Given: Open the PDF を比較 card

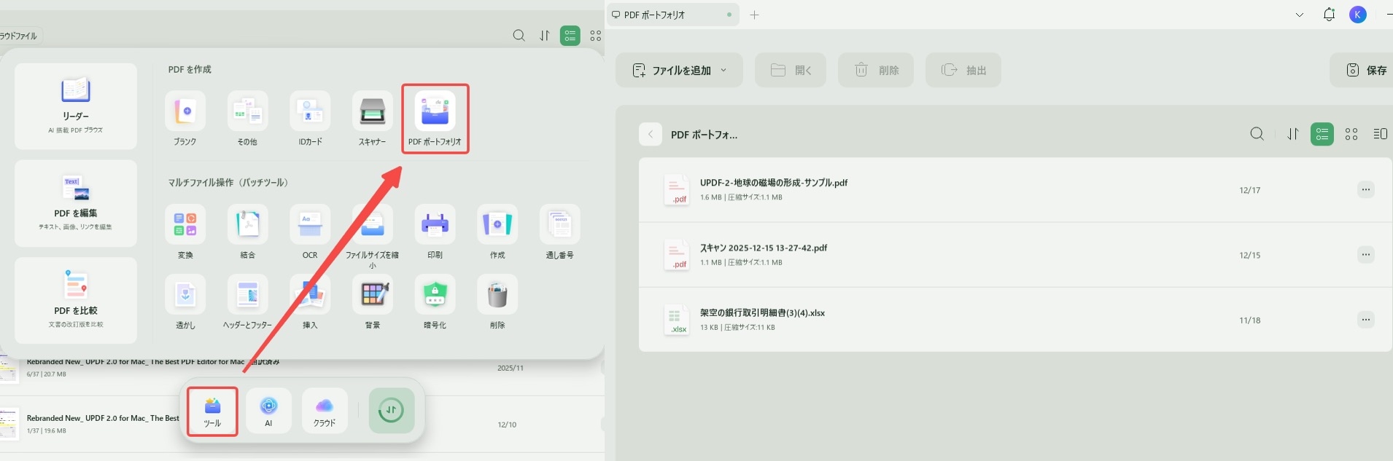Looking at the screenshot, I should point(76,300).
